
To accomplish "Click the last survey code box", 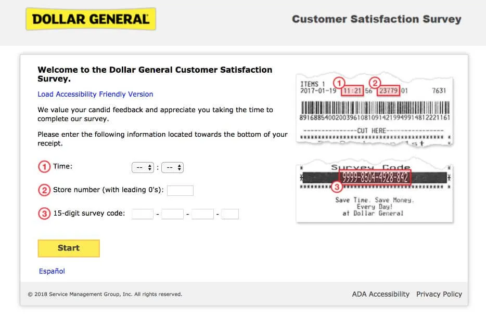I will point(229,214).
